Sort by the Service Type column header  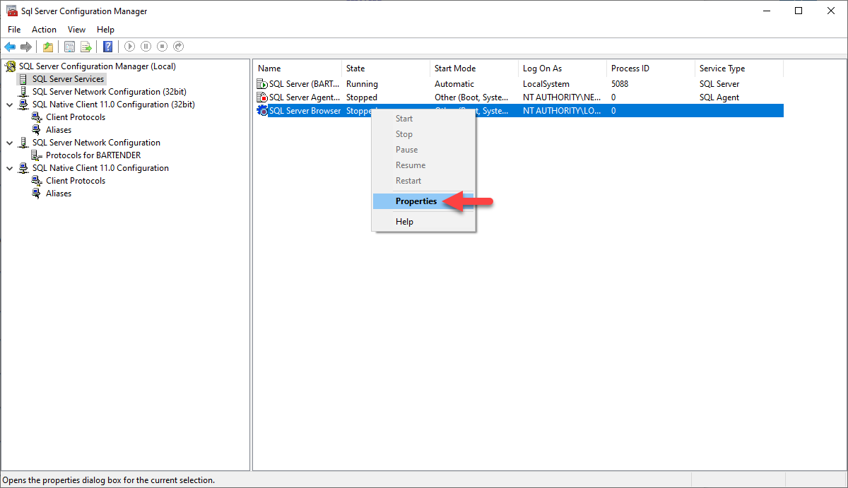click(x=739, y=69)
